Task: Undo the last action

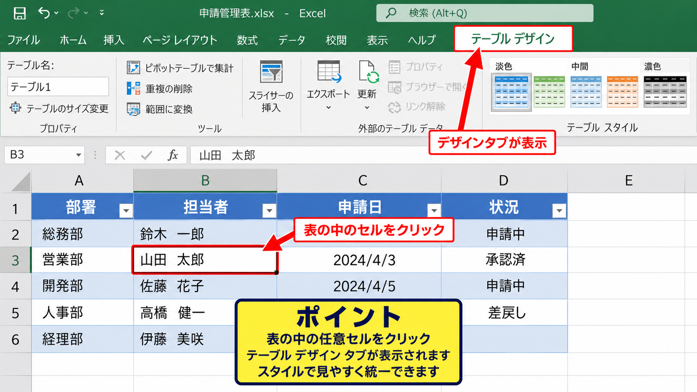Action: [44, 13]
